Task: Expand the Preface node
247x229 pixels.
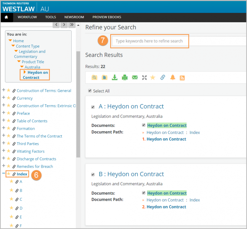Action: (x=3, y=113)
